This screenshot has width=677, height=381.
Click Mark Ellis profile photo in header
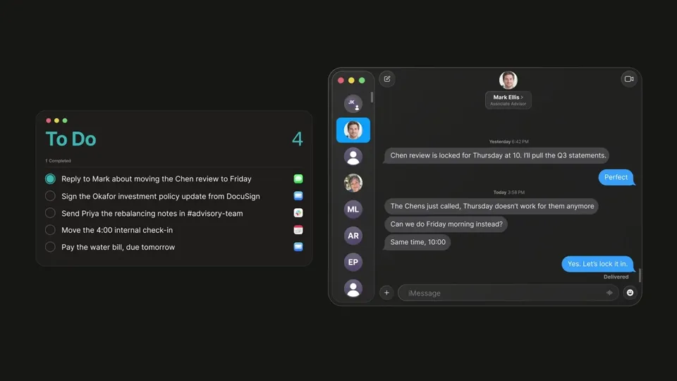508,80
